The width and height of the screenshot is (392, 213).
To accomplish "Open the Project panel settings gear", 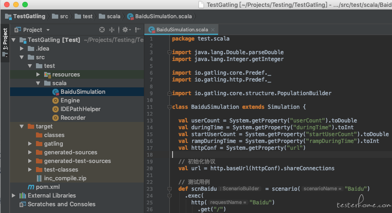I will [126, 30].
